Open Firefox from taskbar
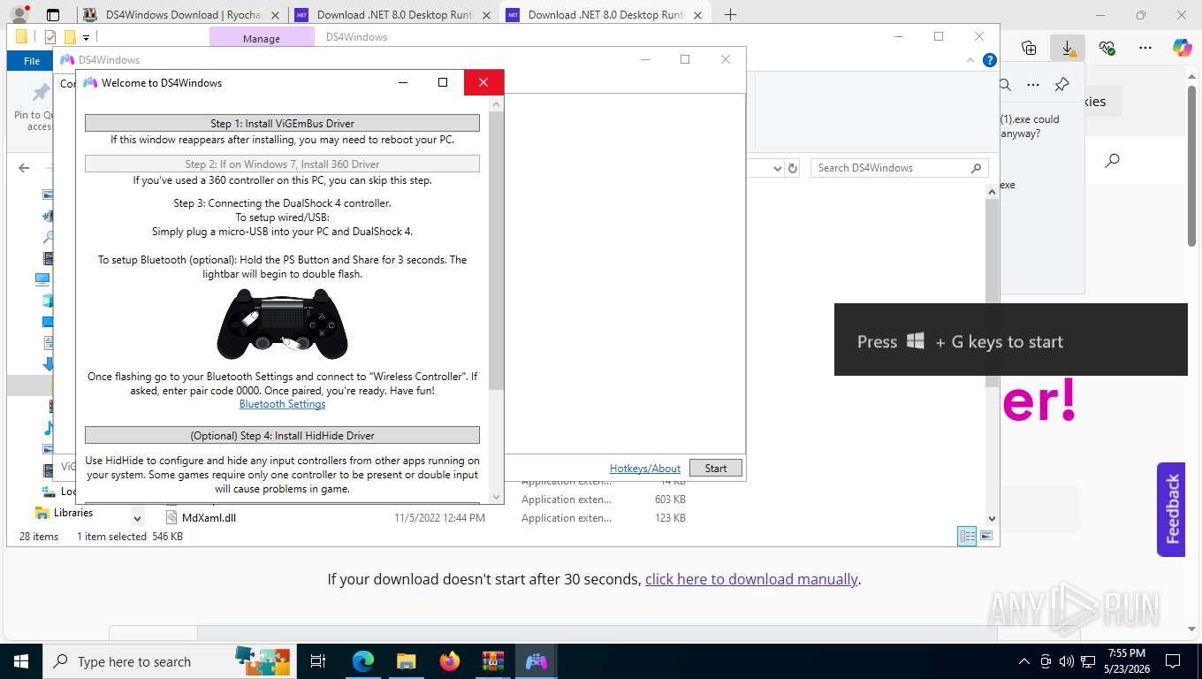Screen dimensions: 1202x679 450,661
